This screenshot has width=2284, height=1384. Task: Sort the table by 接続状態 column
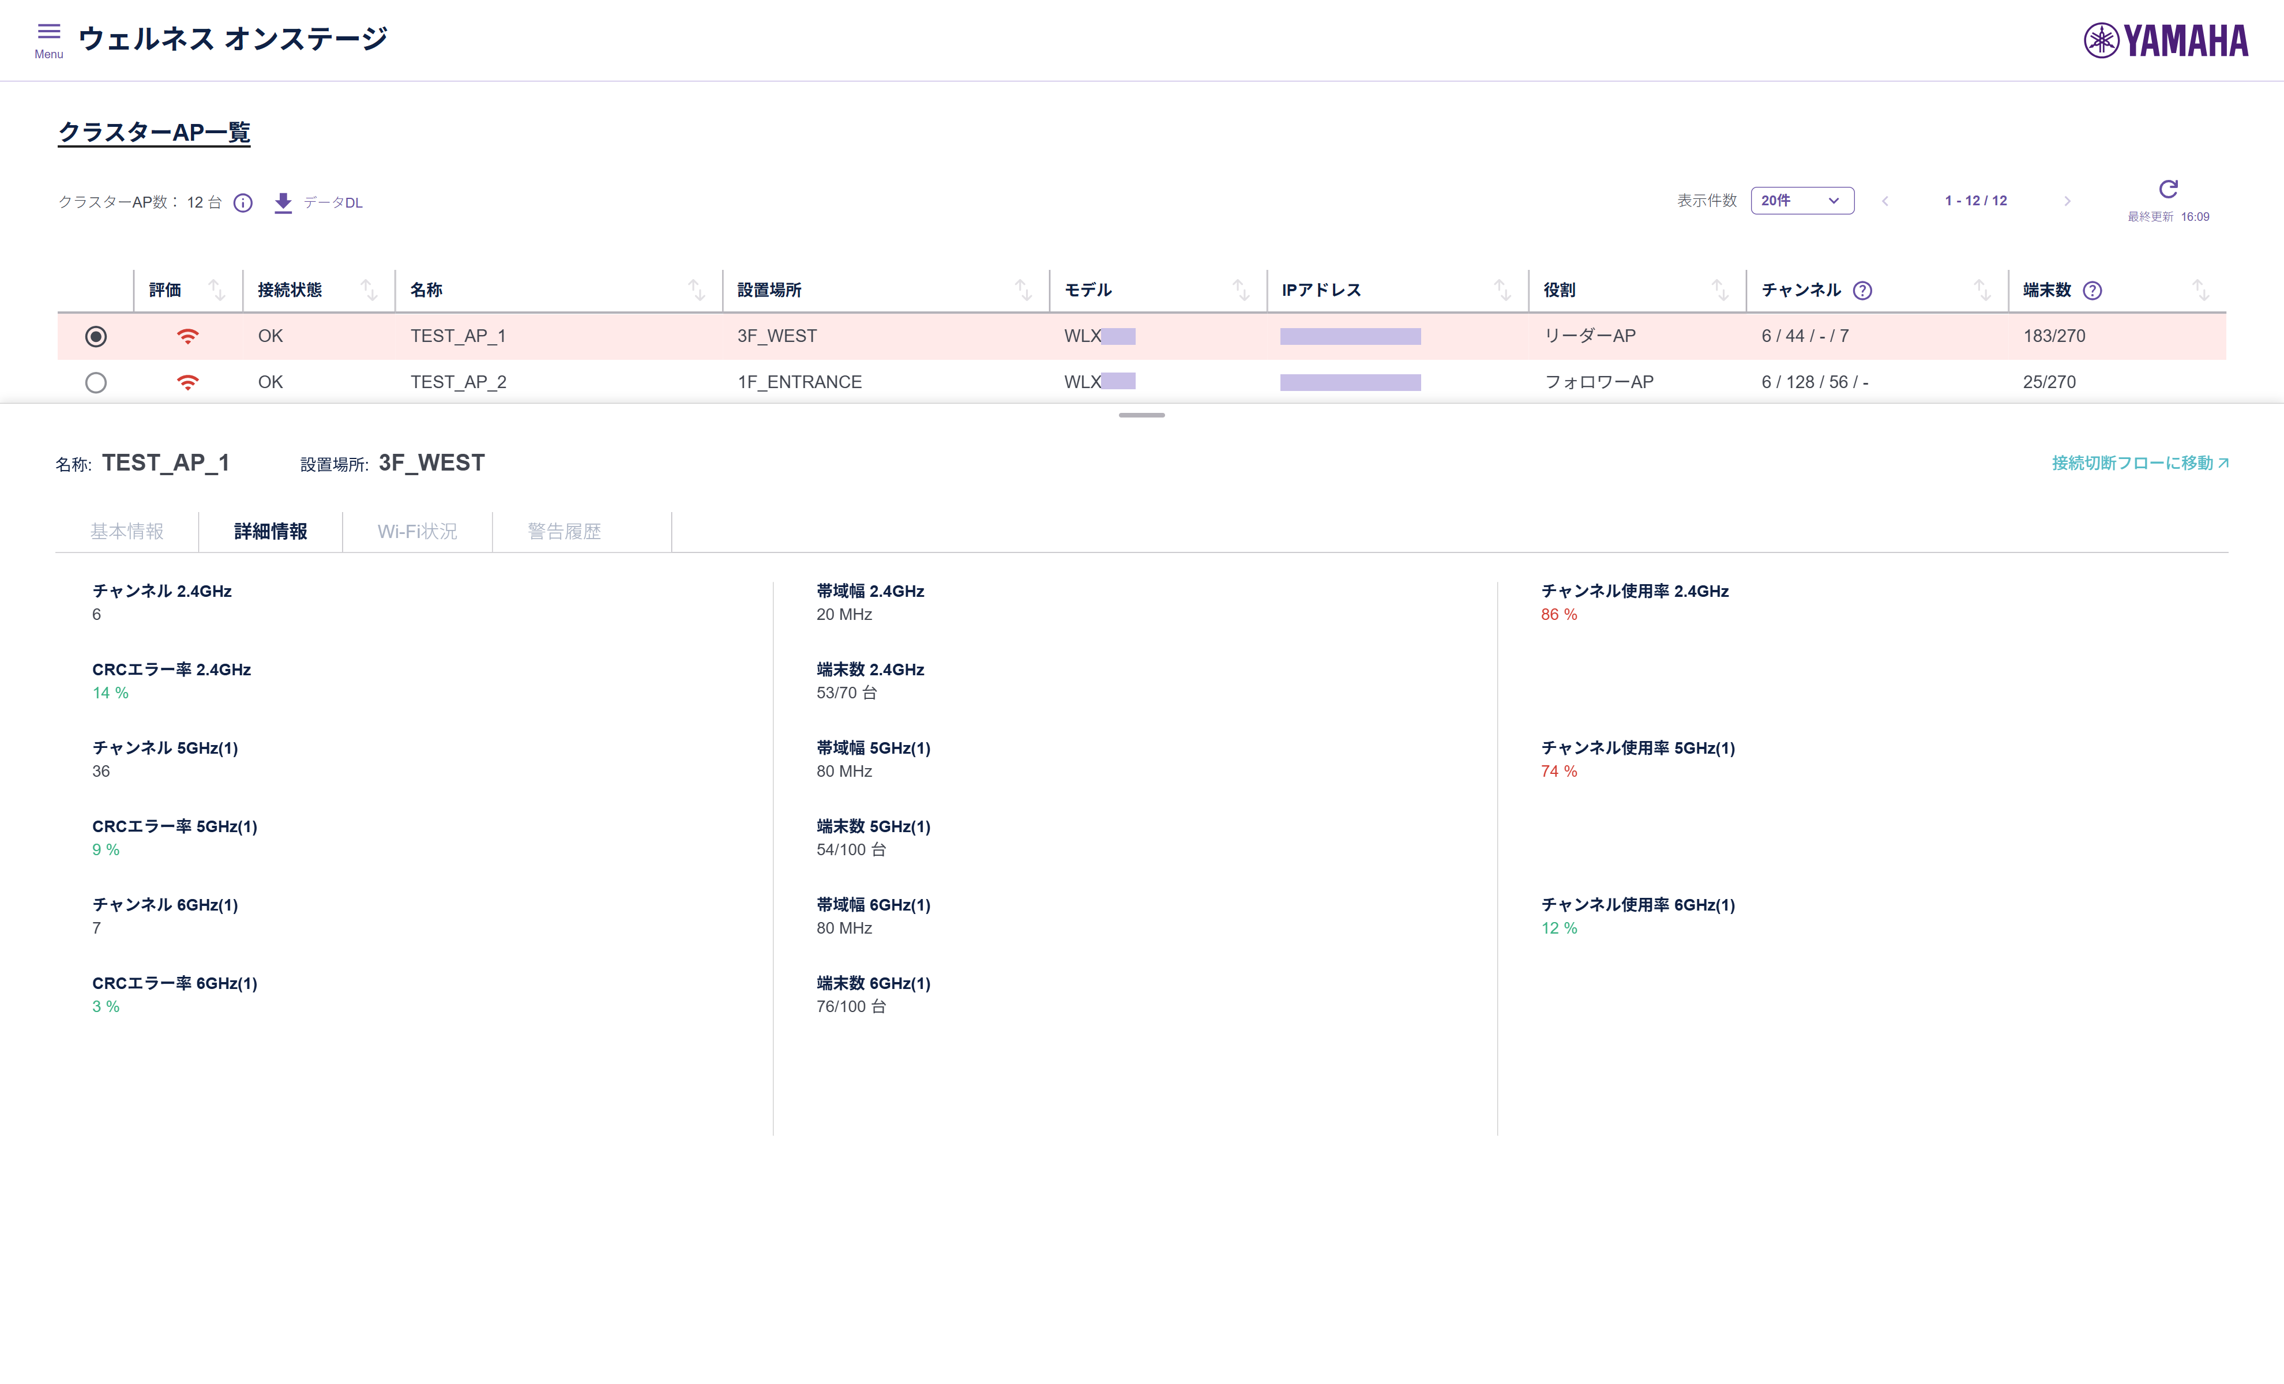(x=369, y=290)
